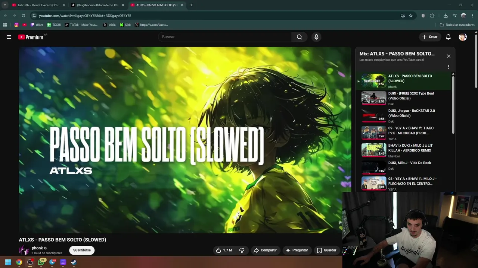The height and width of the screenshot is (268, 478).
Task: Click the Guardar save button
Action: 327,250
